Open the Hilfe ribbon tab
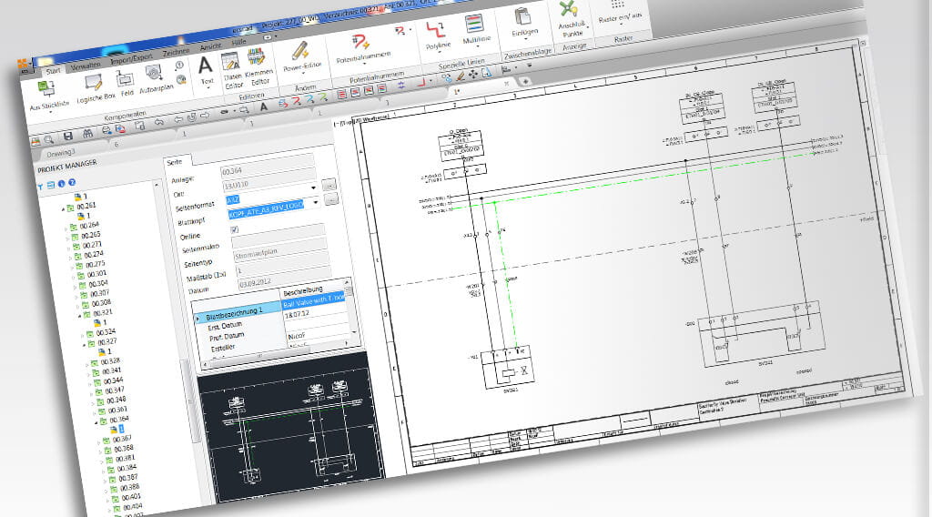 238,43
